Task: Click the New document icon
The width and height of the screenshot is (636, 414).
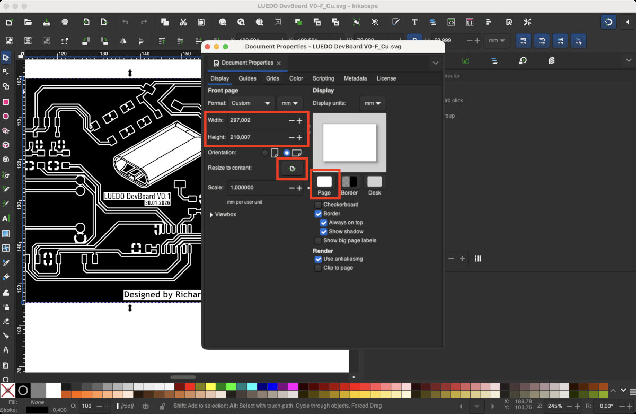Action: tap(9, 22)
